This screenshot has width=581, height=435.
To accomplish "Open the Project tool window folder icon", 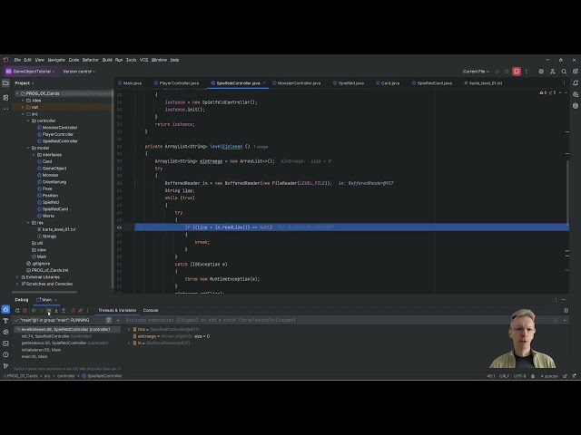I will (5, 82).
